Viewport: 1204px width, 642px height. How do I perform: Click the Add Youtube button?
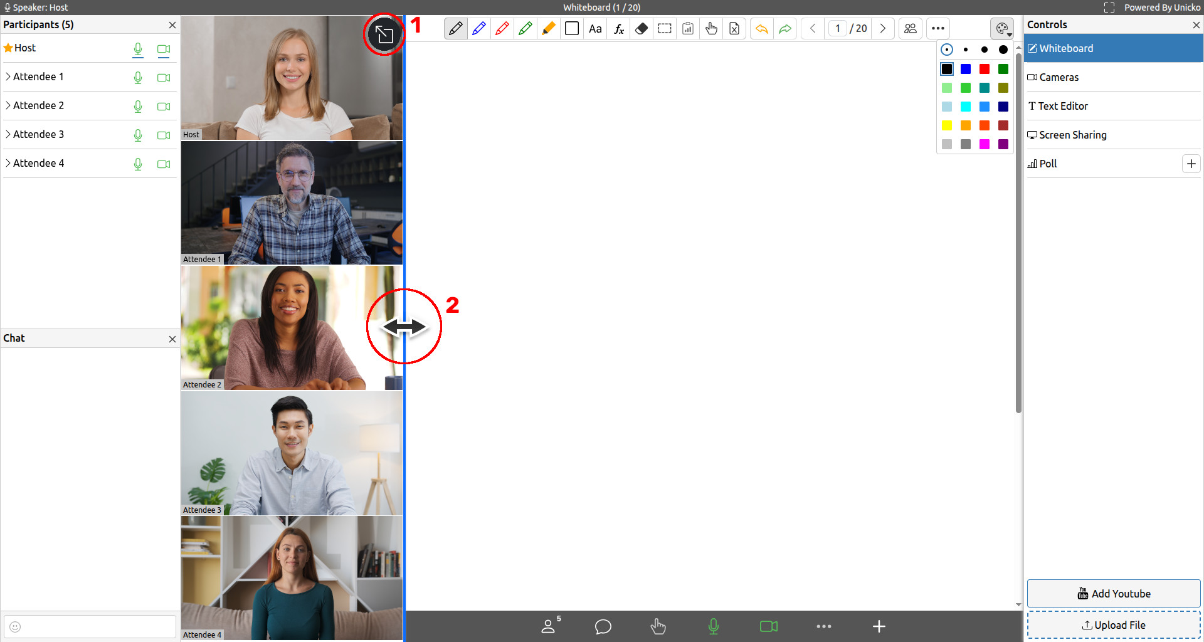pos(1114,594)
